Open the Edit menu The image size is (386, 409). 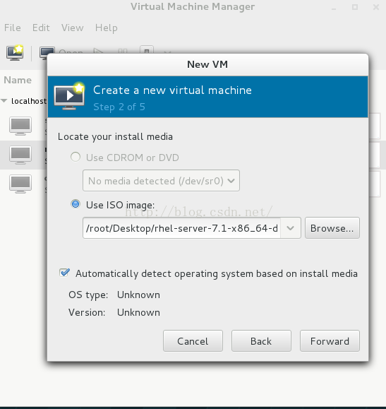coord(41,28)
